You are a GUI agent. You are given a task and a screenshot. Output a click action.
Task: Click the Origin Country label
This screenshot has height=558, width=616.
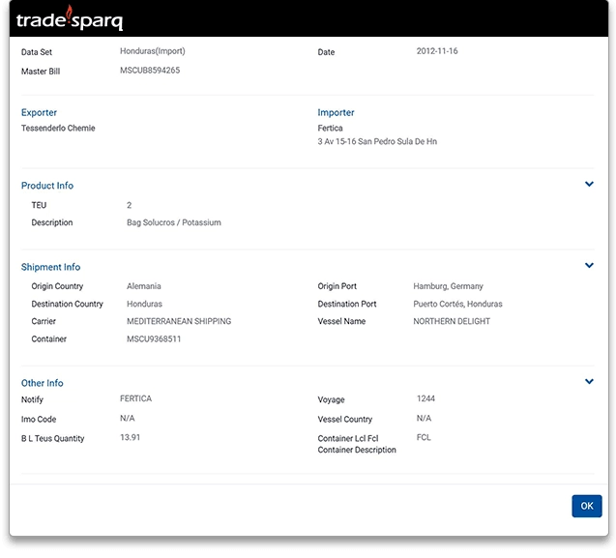[x=57, y=286]
